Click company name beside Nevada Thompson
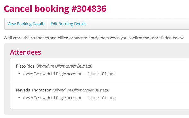This screenshot has width=189, height=118. 81,90
